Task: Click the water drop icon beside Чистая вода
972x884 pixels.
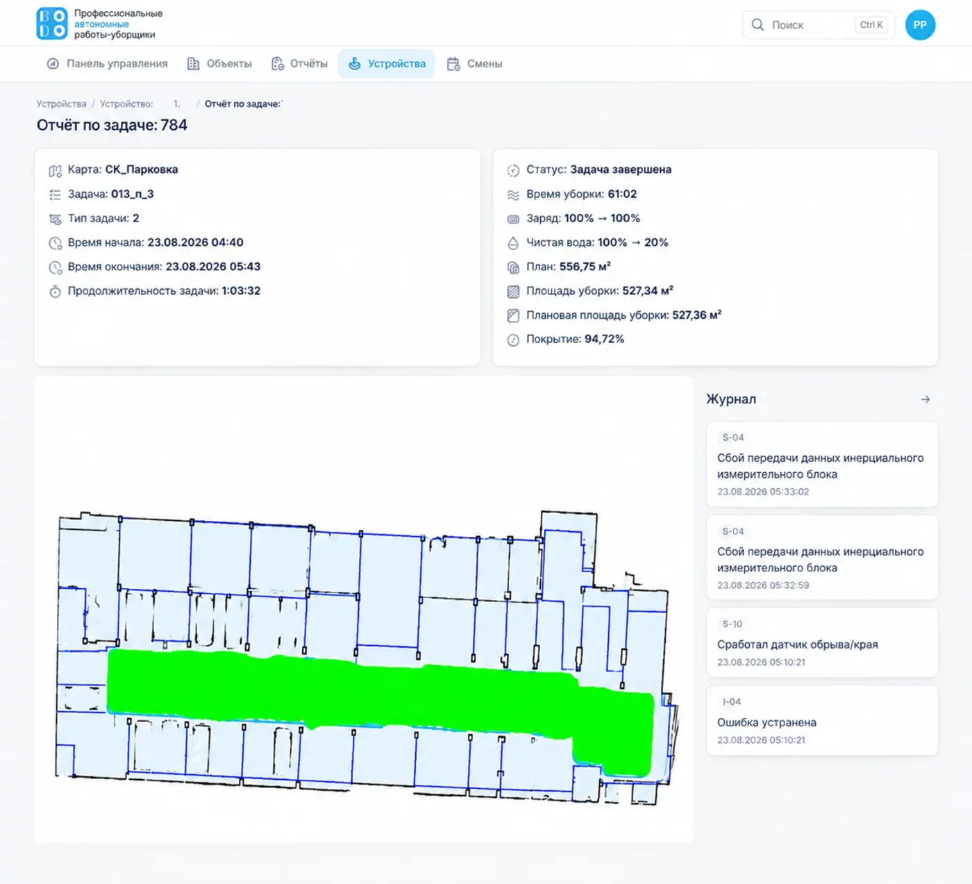Action: [x=513, y=243]
